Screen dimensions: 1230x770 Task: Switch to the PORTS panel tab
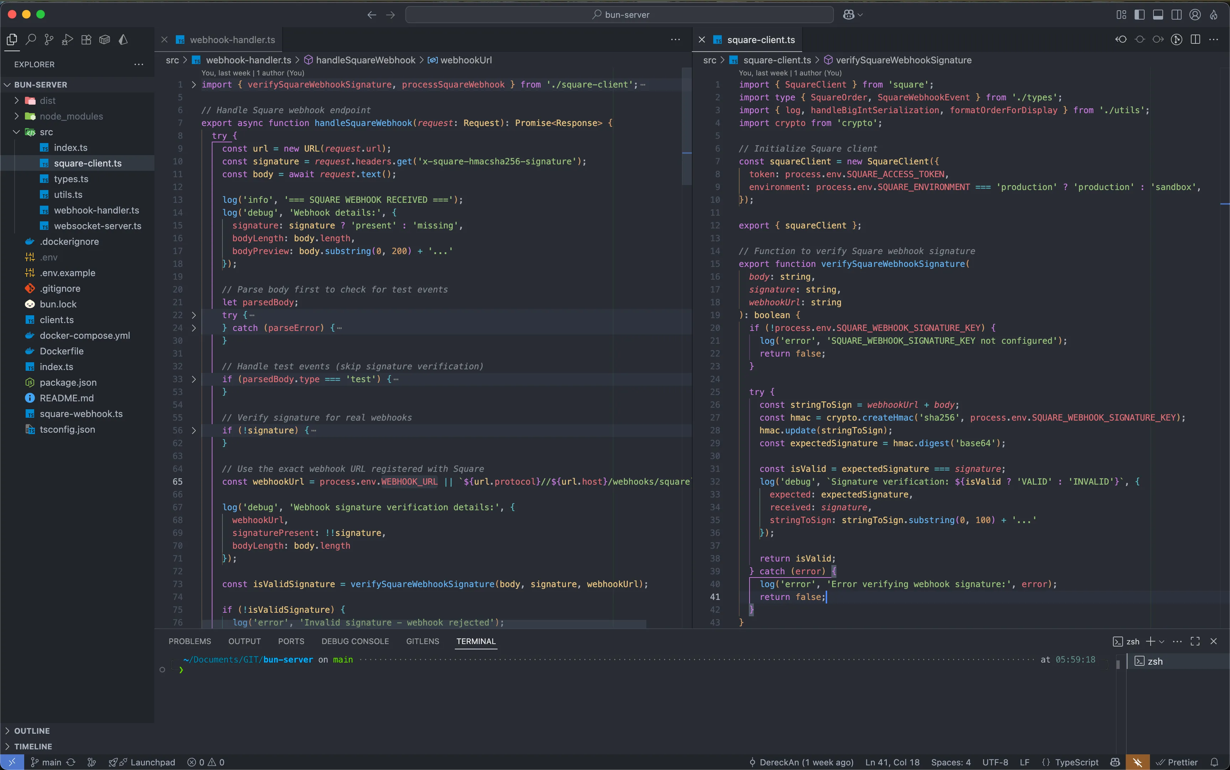click(291, 641)
